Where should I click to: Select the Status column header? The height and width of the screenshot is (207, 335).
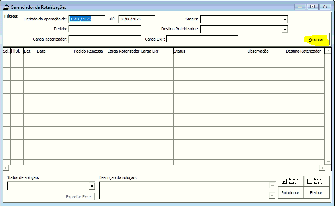210,51
